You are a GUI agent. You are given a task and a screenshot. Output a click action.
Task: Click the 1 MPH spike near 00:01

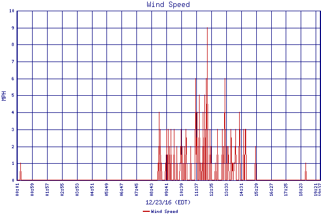(x=20, y=172)
